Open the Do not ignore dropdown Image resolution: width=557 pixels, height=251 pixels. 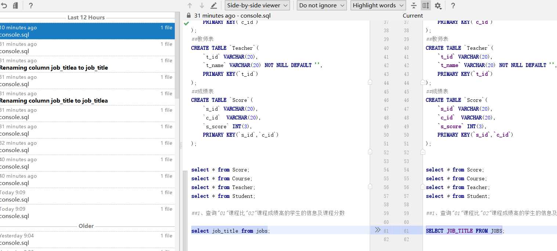tap(322, 5)
